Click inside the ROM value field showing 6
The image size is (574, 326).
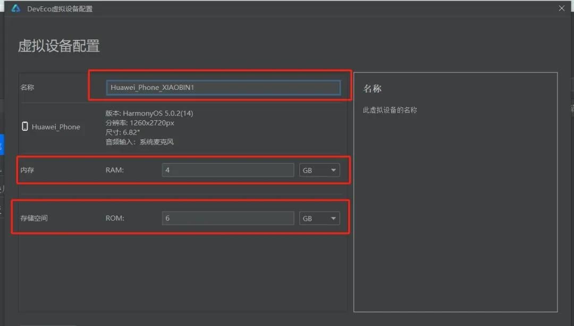click(x=227, y=218)
